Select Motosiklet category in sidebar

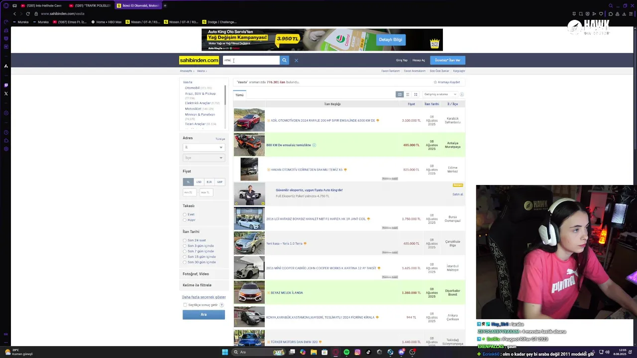pos(193,109)
